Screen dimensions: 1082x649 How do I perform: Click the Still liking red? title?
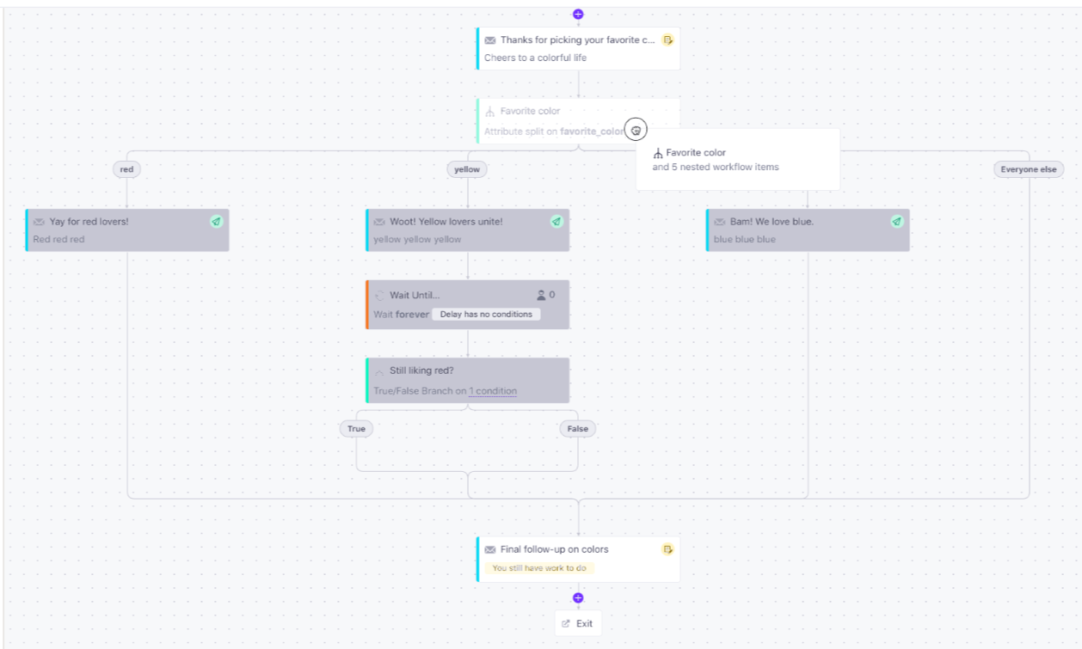(x=421, y=370)
